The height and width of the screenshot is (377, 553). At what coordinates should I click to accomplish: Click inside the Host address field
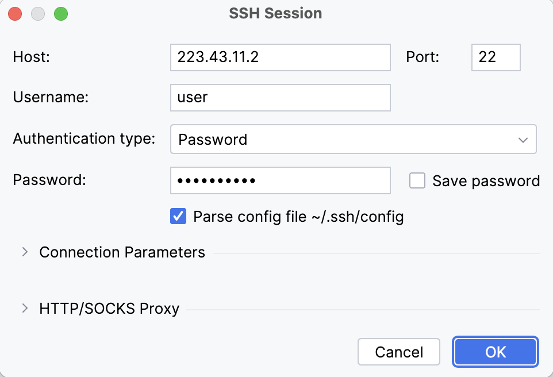pos(280,57)
